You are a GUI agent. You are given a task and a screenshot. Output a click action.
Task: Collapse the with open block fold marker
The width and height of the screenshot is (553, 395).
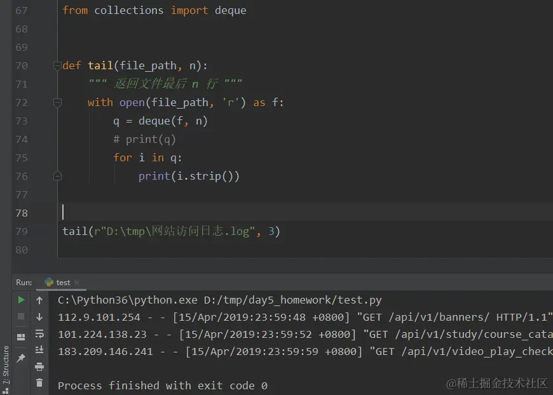[57, 102]
